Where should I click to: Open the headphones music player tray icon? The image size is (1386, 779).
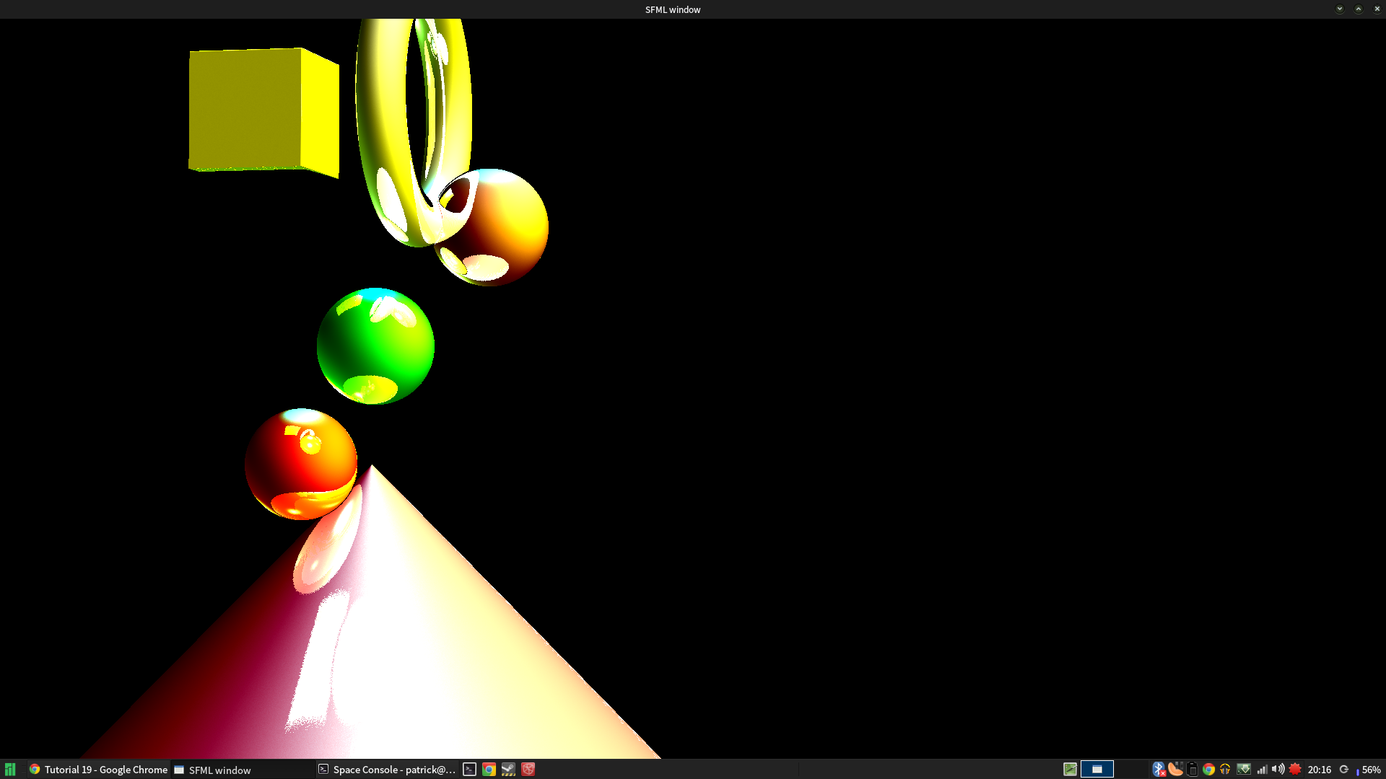click(1225, 770)
